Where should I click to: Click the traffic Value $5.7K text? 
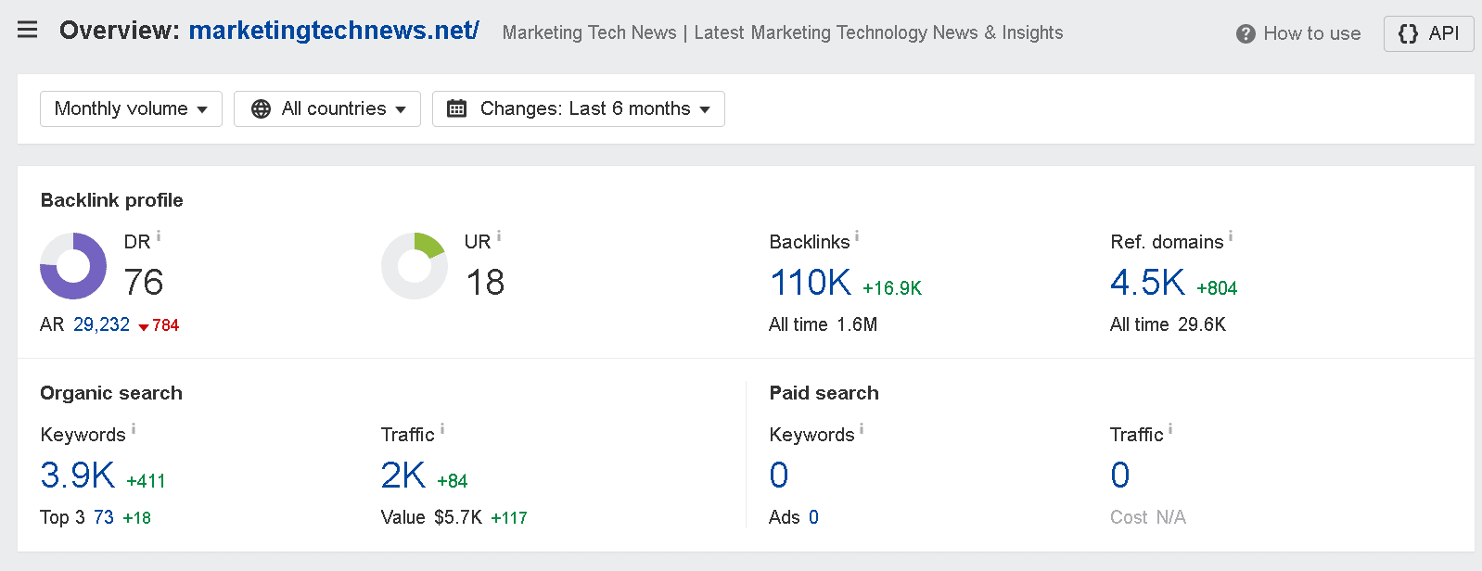[431, 517]
